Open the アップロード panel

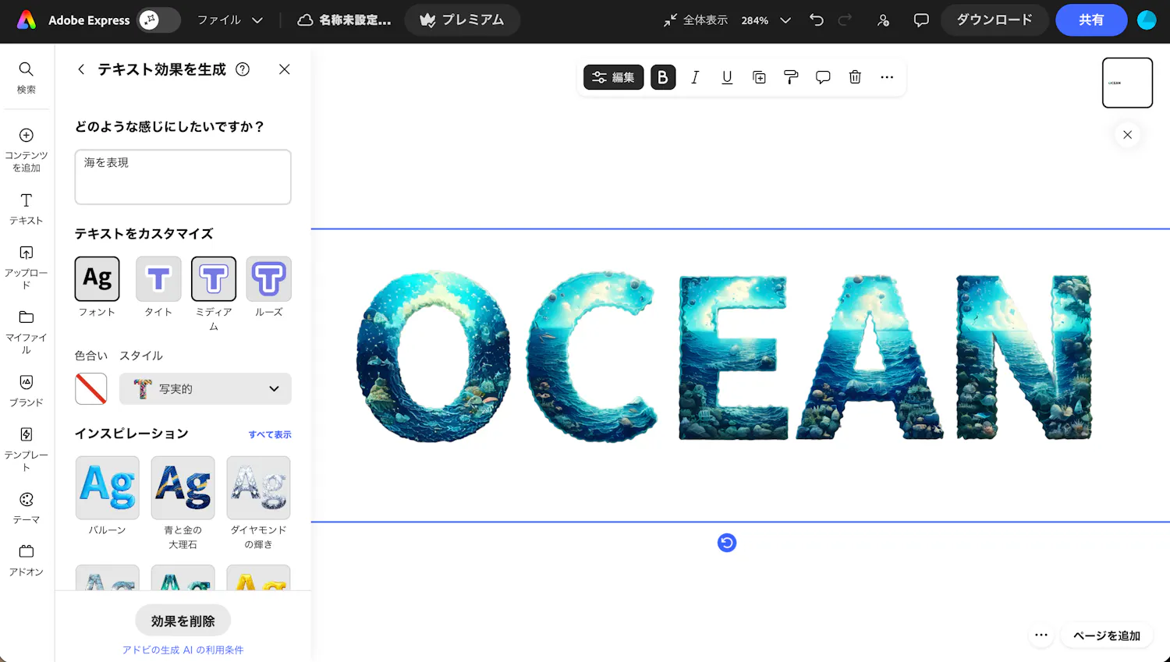[x=26, y=264]
